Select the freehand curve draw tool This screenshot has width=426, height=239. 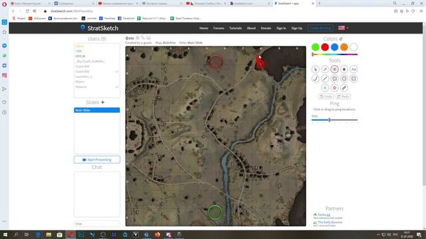(x=316, y=78)
